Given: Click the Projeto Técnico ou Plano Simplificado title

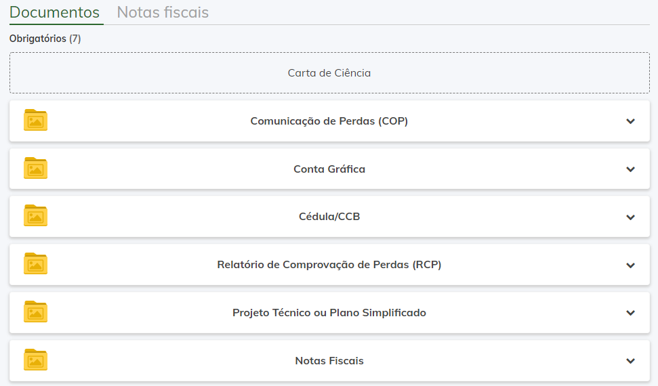Looking at the screenshot, I should pos(329,313).
